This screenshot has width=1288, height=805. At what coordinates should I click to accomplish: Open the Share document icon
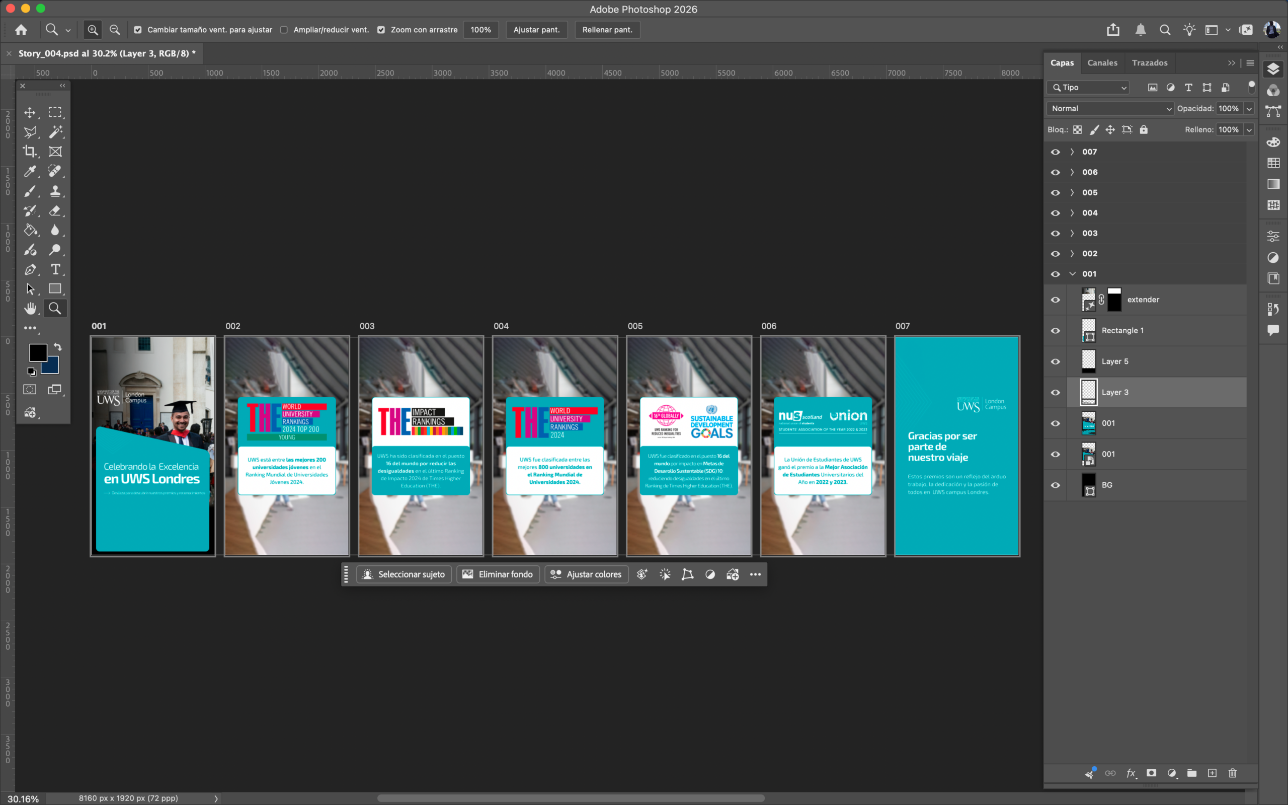point(1113,30)
